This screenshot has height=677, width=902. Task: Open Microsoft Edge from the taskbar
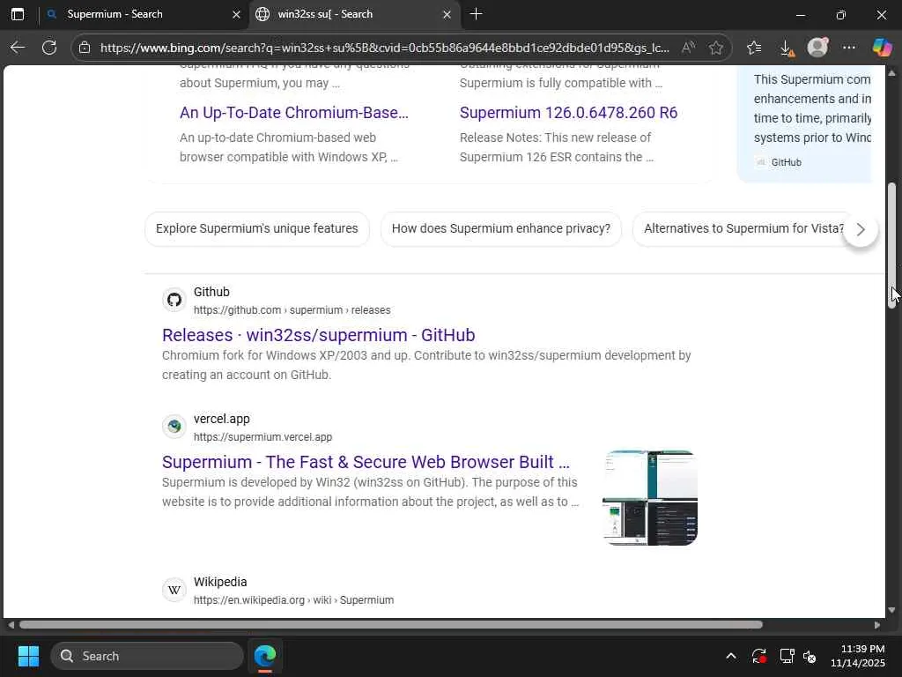coord(265,656)
